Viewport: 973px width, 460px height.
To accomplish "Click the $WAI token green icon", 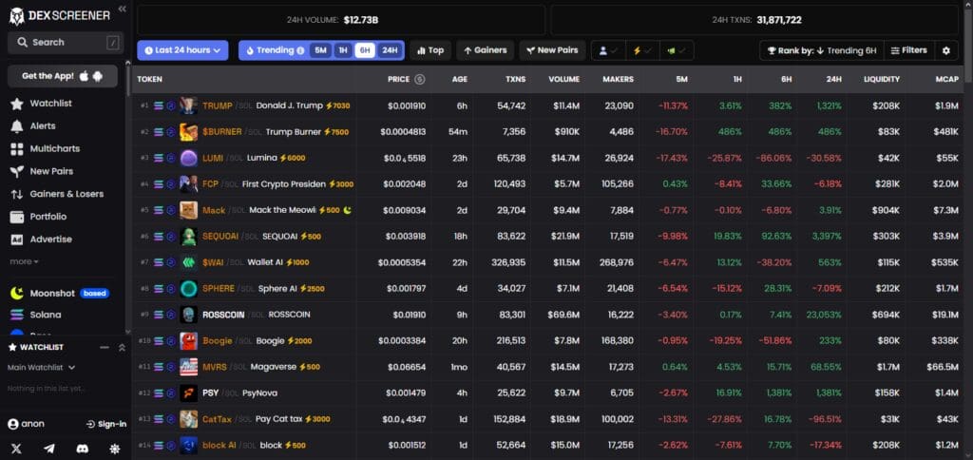I will [189, 262].
